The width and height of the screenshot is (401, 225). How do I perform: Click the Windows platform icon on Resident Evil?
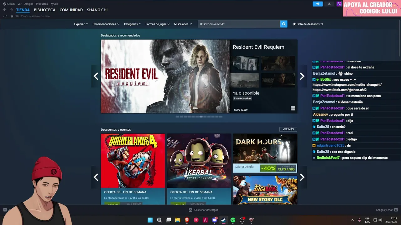[x=293, y=108]
